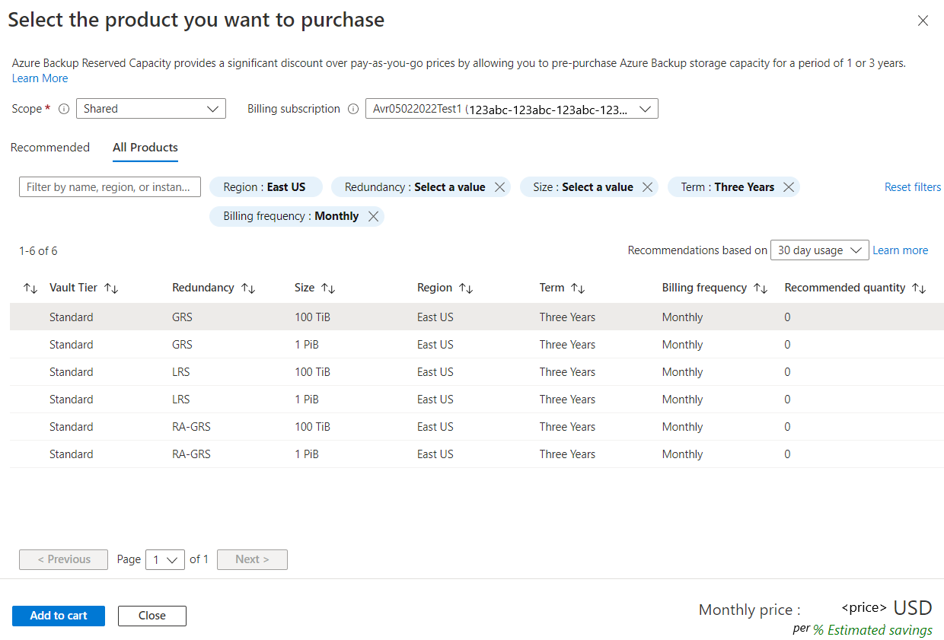Click the Add to cart button

pyautogui.click(x=59, y=616)
